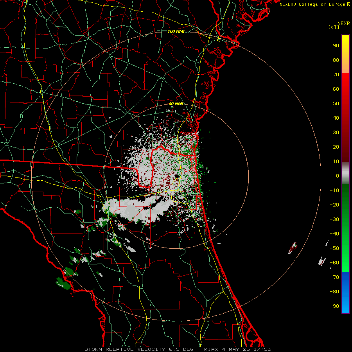Click the NEXLAB-College of DuPage title text

[315, 4]
